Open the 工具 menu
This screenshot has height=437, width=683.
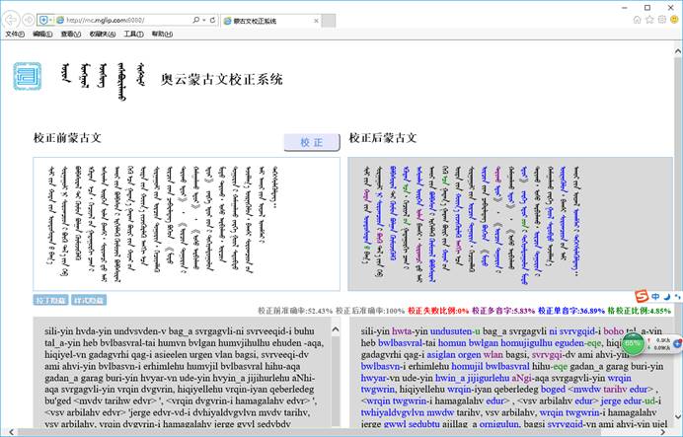point(133,34)
